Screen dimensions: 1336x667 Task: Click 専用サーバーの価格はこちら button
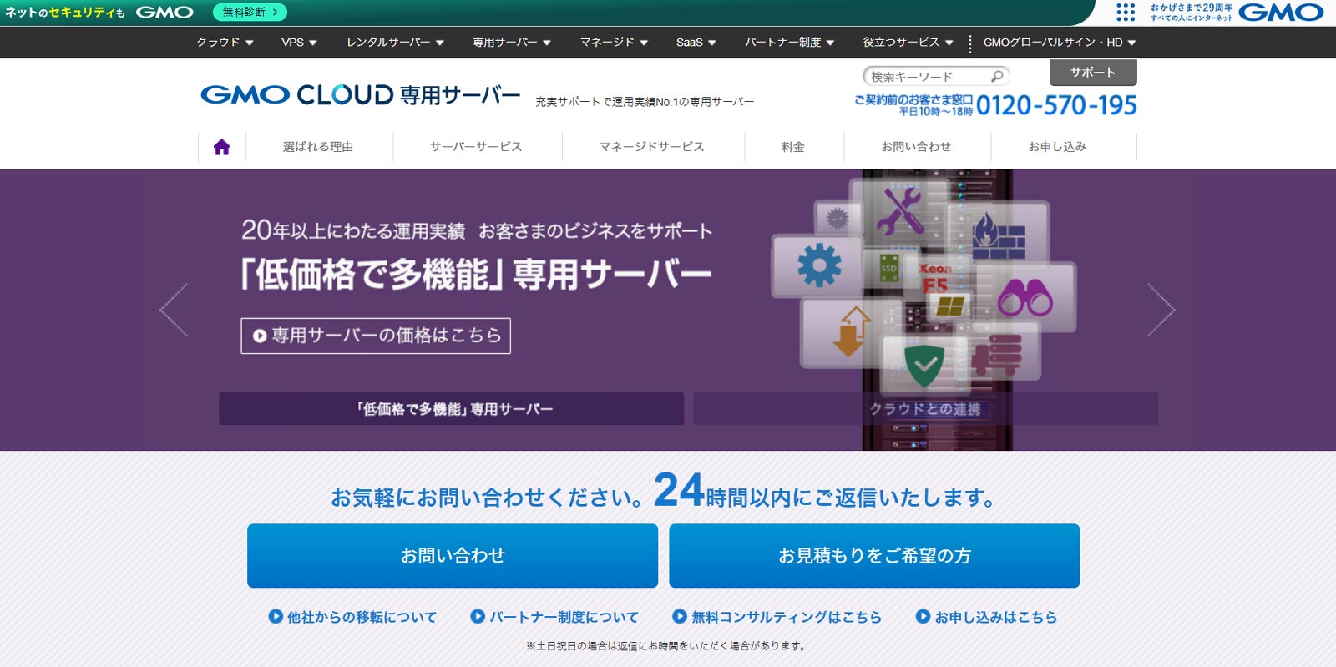[x=376, y=336]
